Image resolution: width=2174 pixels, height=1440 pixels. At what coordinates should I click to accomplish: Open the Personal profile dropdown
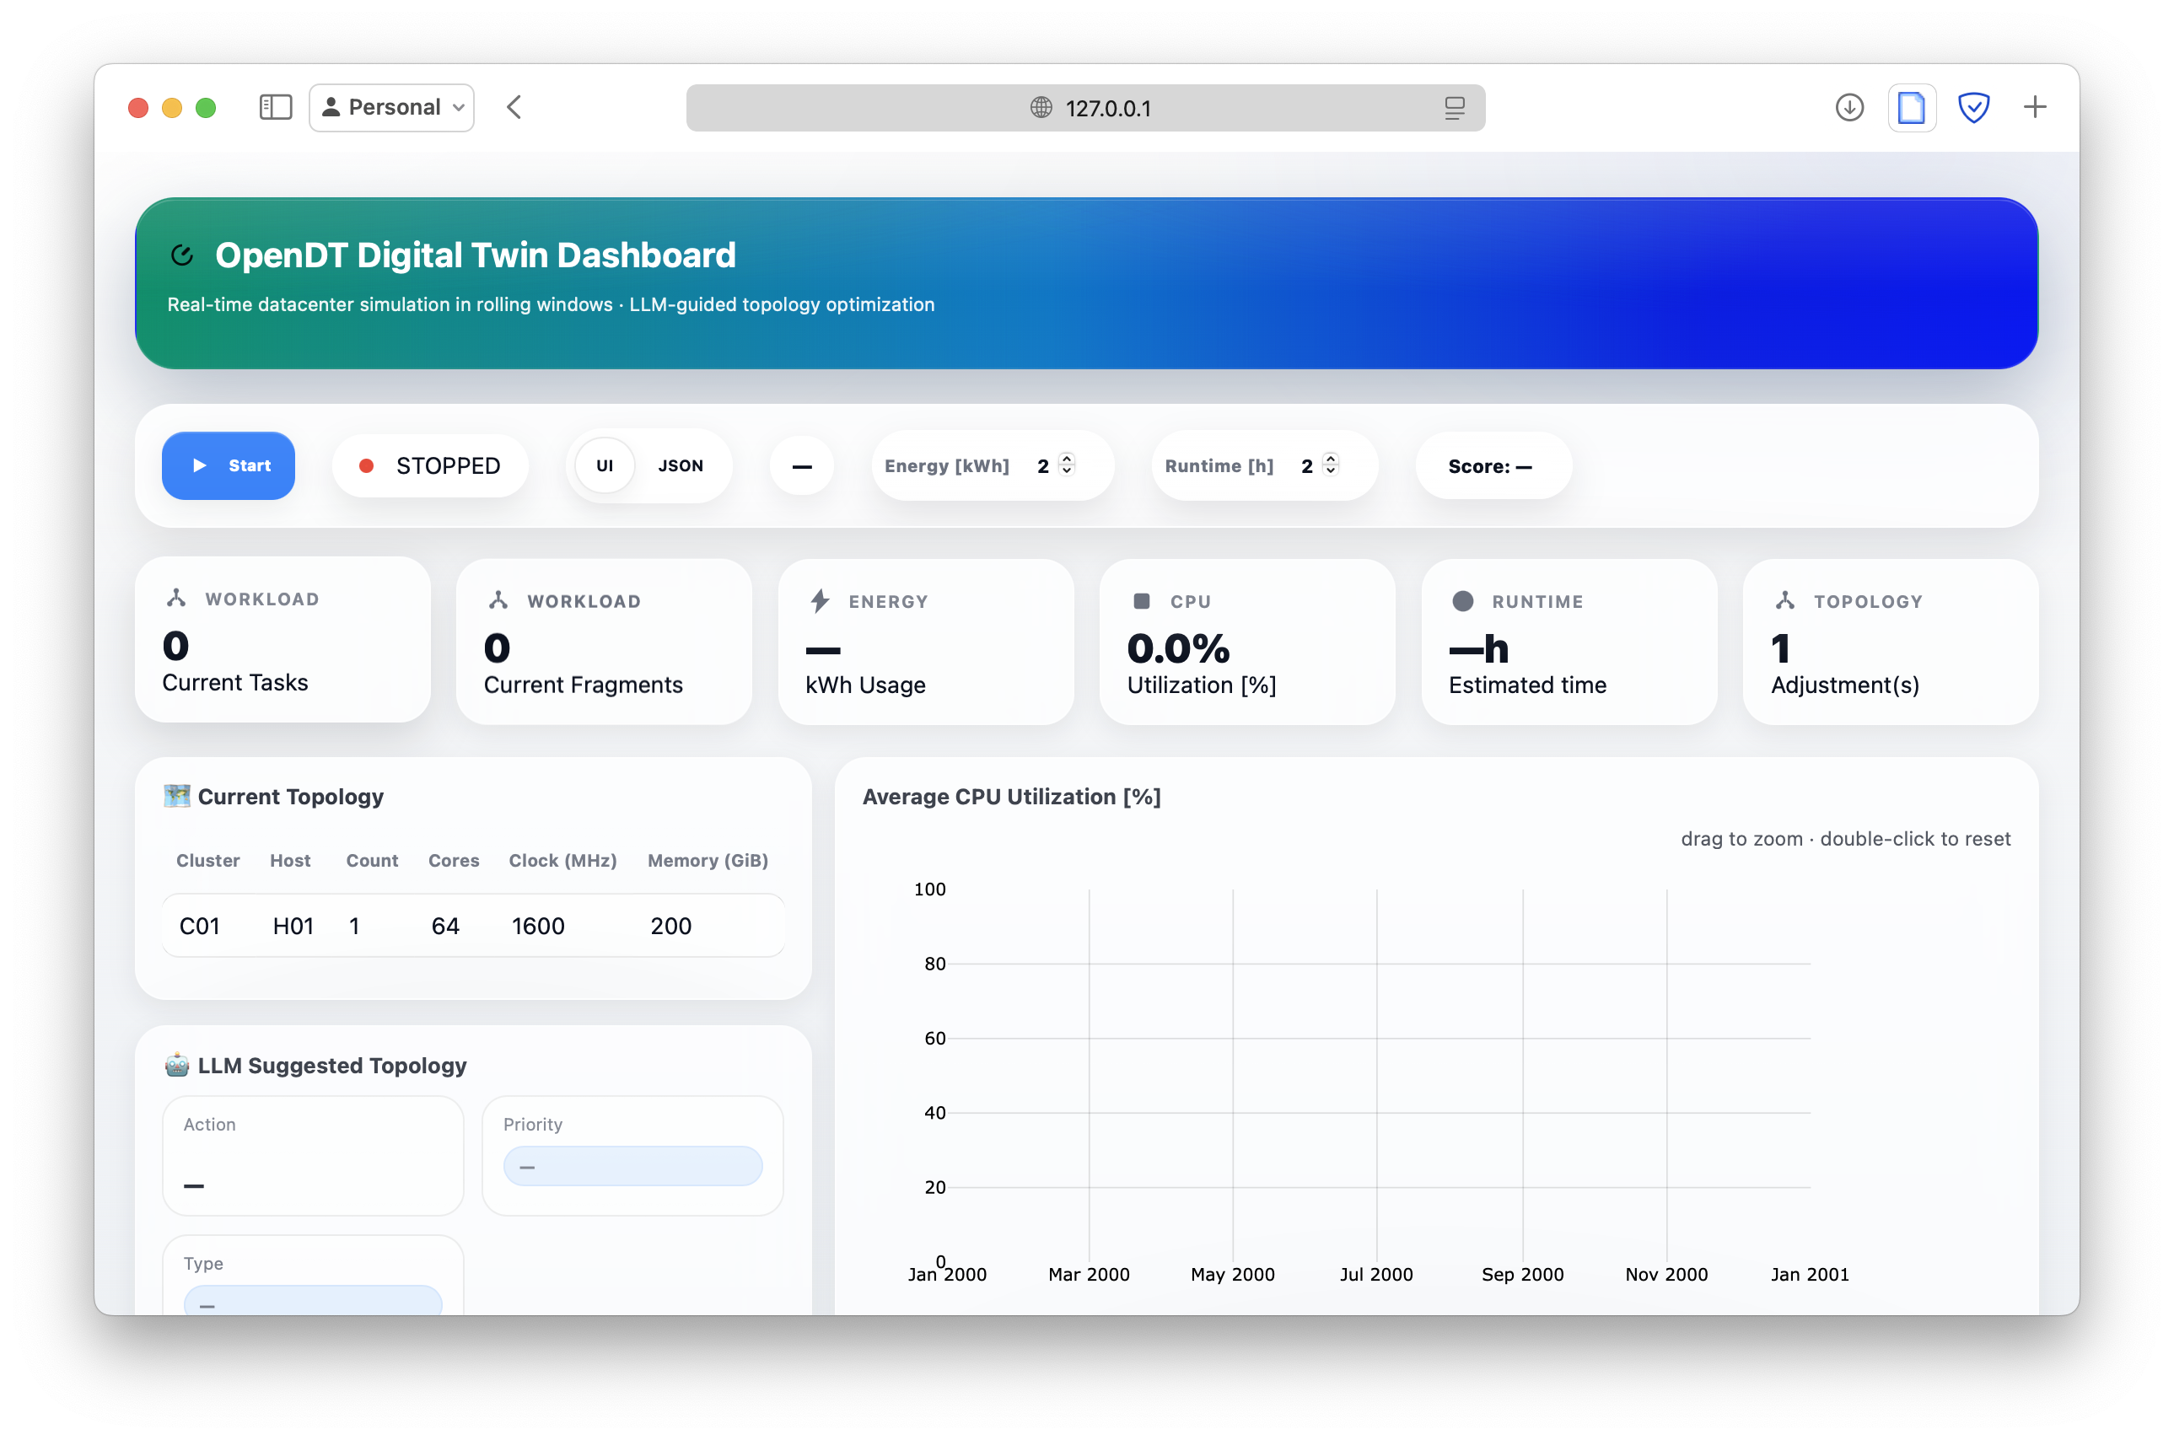[391, 106]
